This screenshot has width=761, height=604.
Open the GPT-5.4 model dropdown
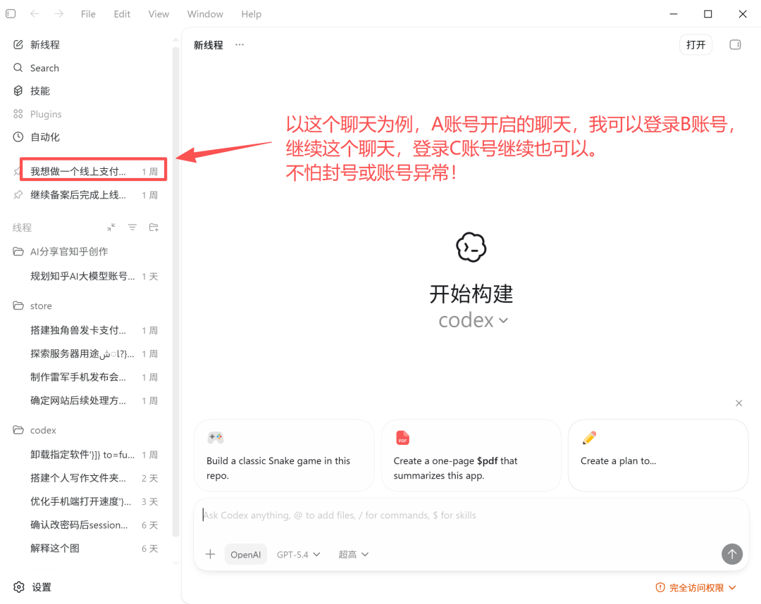click(x=298, y=555)
